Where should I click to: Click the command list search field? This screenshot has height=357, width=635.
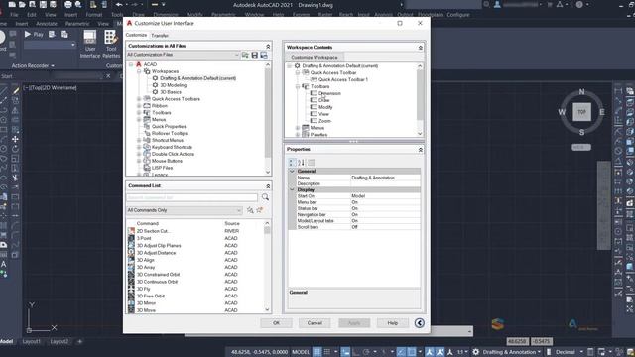[x=191, y=197]
